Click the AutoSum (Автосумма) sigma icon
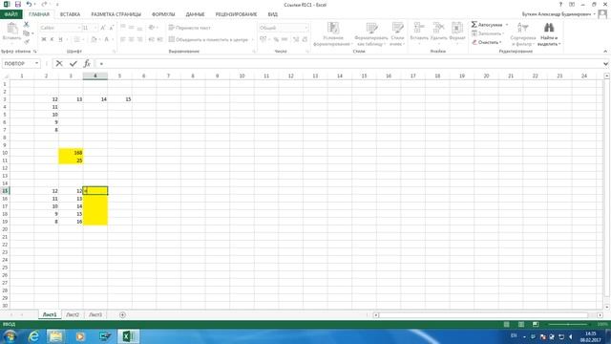 click(474, 25)
